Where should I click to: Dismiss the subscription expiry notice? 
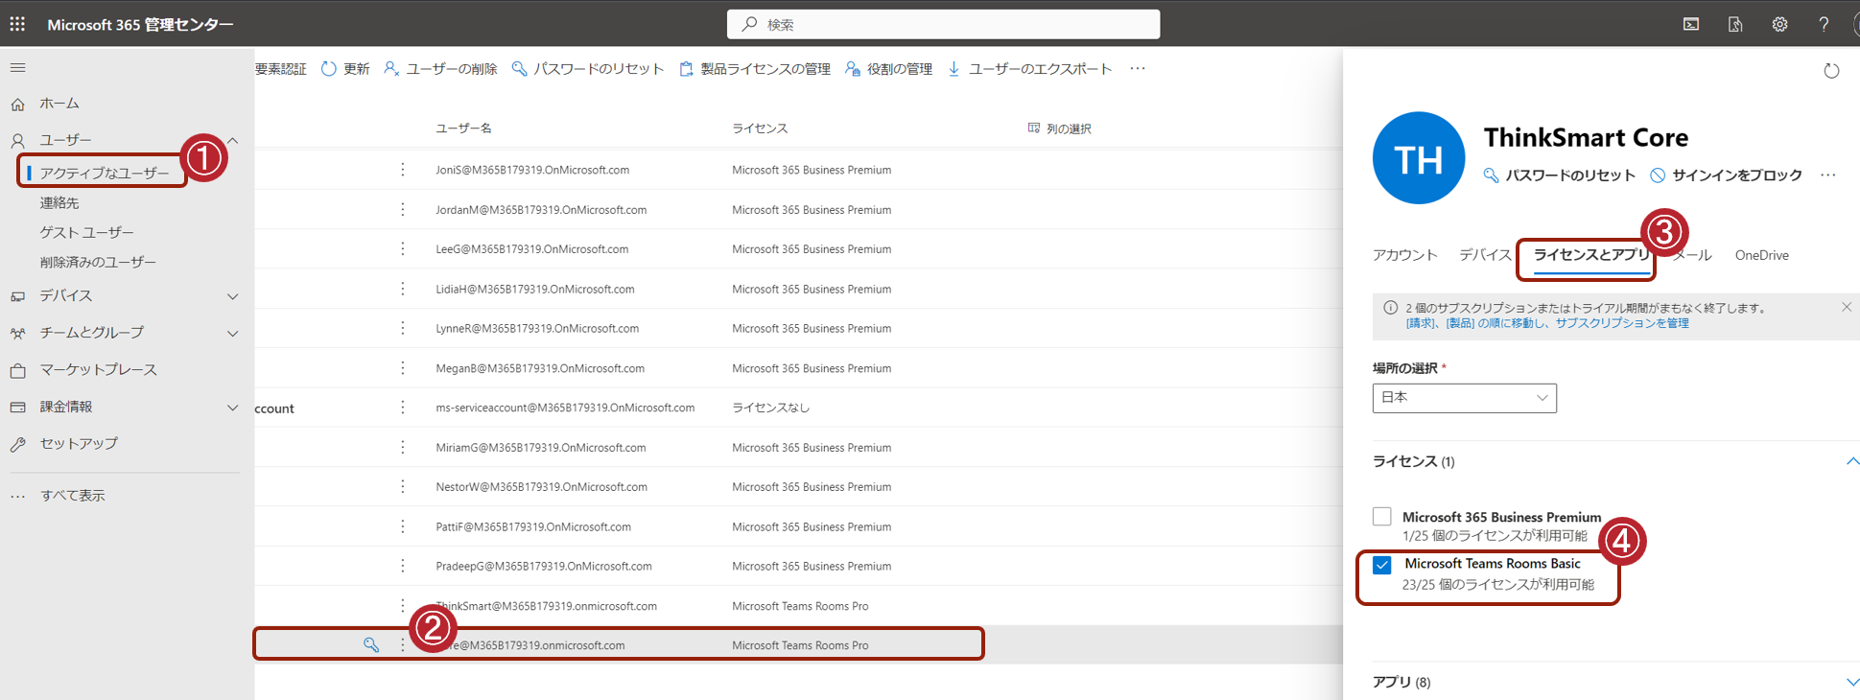(x=1847, y=308)
